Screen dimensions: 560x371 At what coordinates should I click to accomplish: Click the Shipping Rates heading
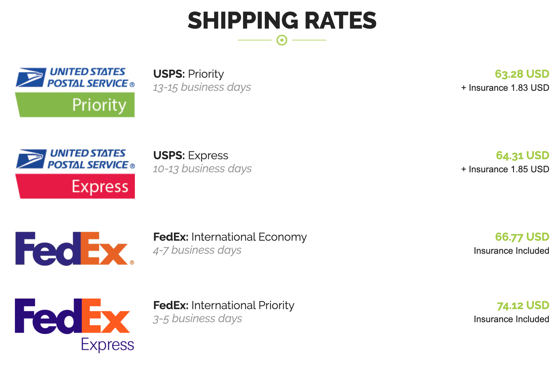(282, 21)
